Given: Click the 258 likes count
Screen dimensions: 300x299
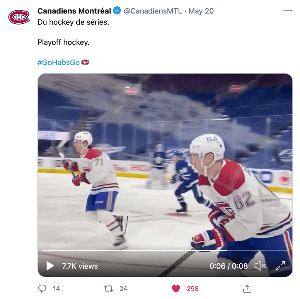Looking at the screenshot, I should point(193,289).
